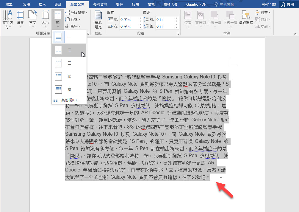This screenshot has width=299, height=212.
Task: Click the 其他資訊 tell me search box
Action: [226, 4]
